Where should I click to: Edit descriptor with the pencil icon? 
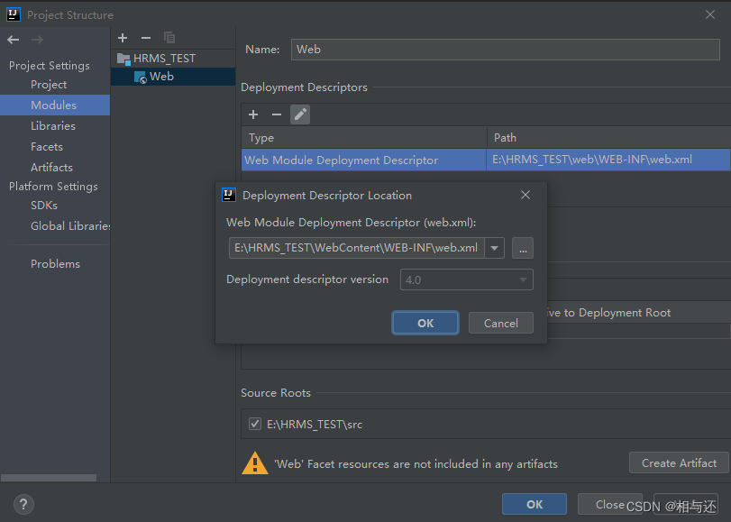coord(300,114)
